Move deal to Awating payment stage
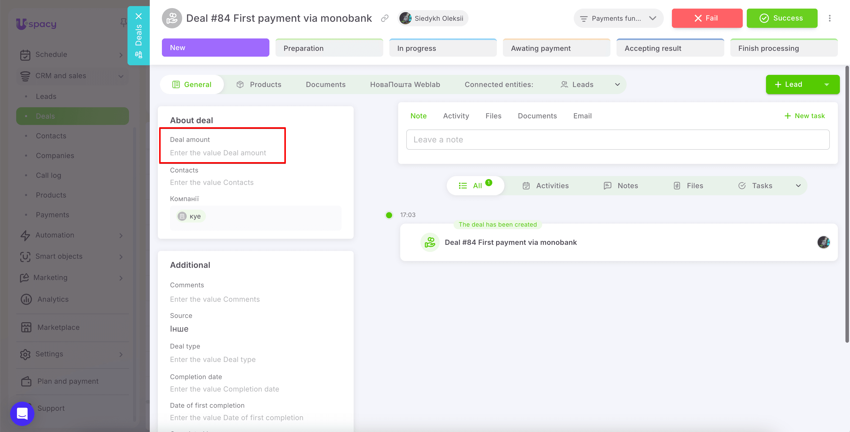 coord(556,48)
